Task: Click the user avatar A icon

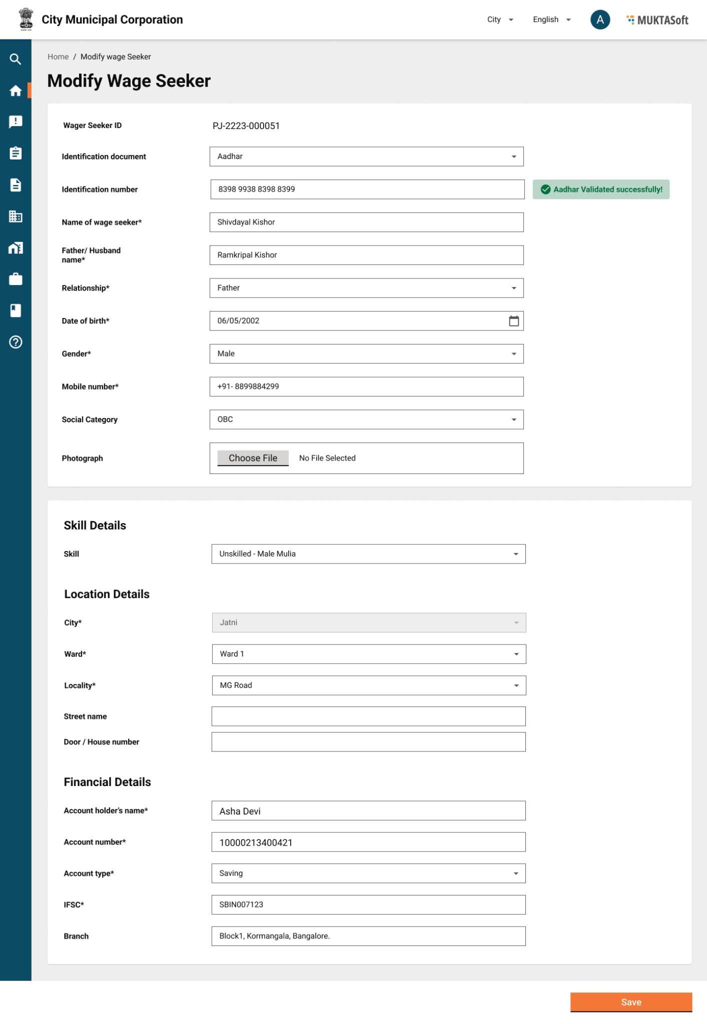Action: point(599,20)
